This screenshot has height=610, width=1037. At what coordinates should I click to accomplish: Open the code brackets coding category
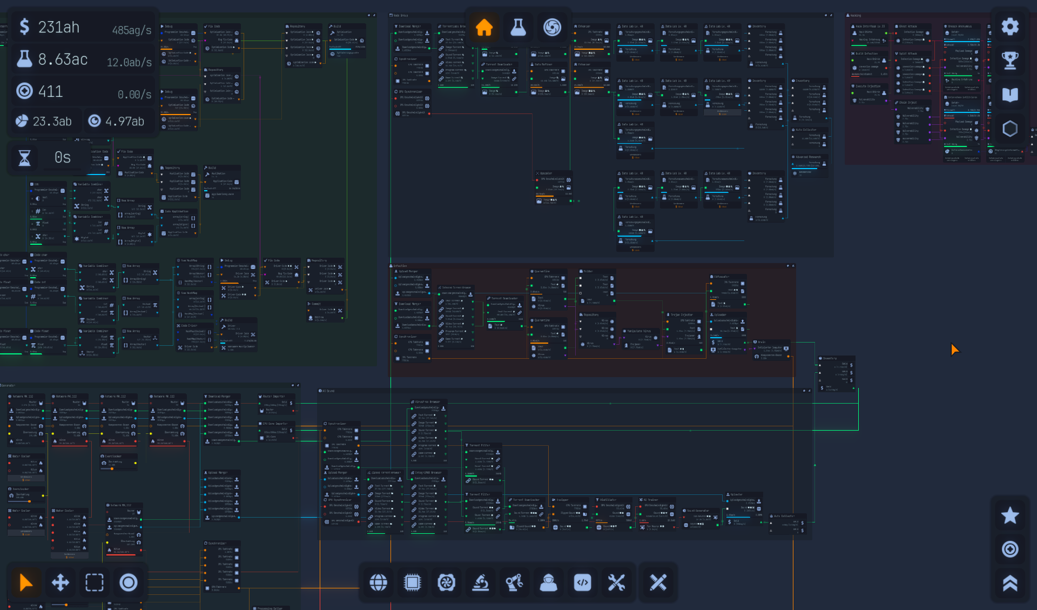582,582
